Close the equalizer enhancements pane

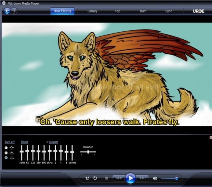(x=210, y=137)
